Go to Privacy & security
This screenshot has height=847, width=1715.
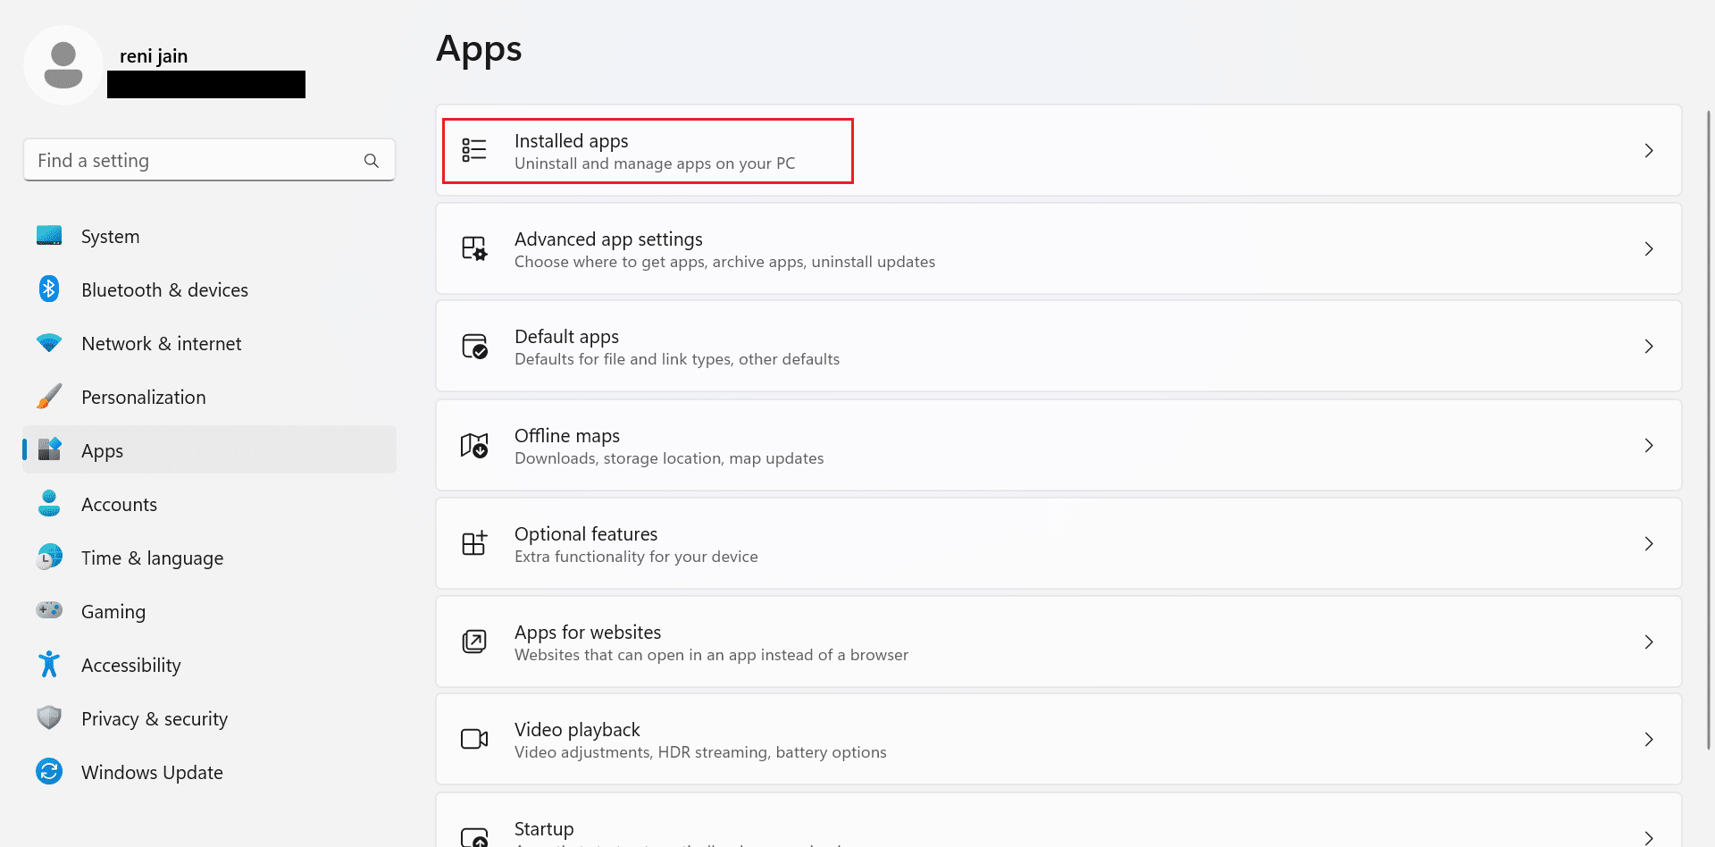tap(210, 718)
